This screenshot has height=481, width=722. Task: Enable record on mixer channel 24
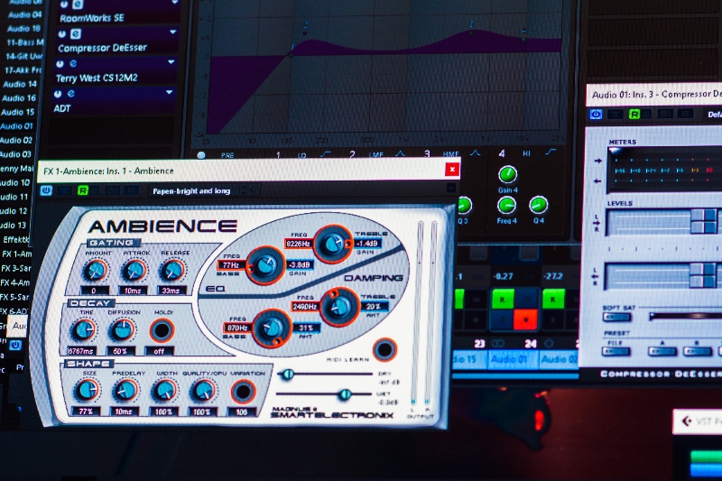pyautogui.click(x=525, y=319)
